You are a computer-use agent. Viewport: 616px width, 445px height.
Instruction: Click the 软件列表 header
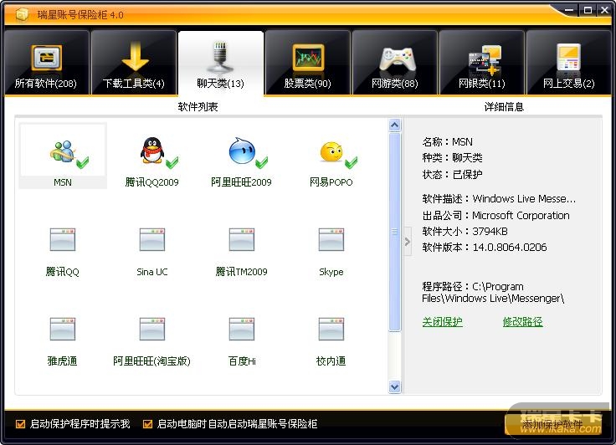tap(198, 107)
